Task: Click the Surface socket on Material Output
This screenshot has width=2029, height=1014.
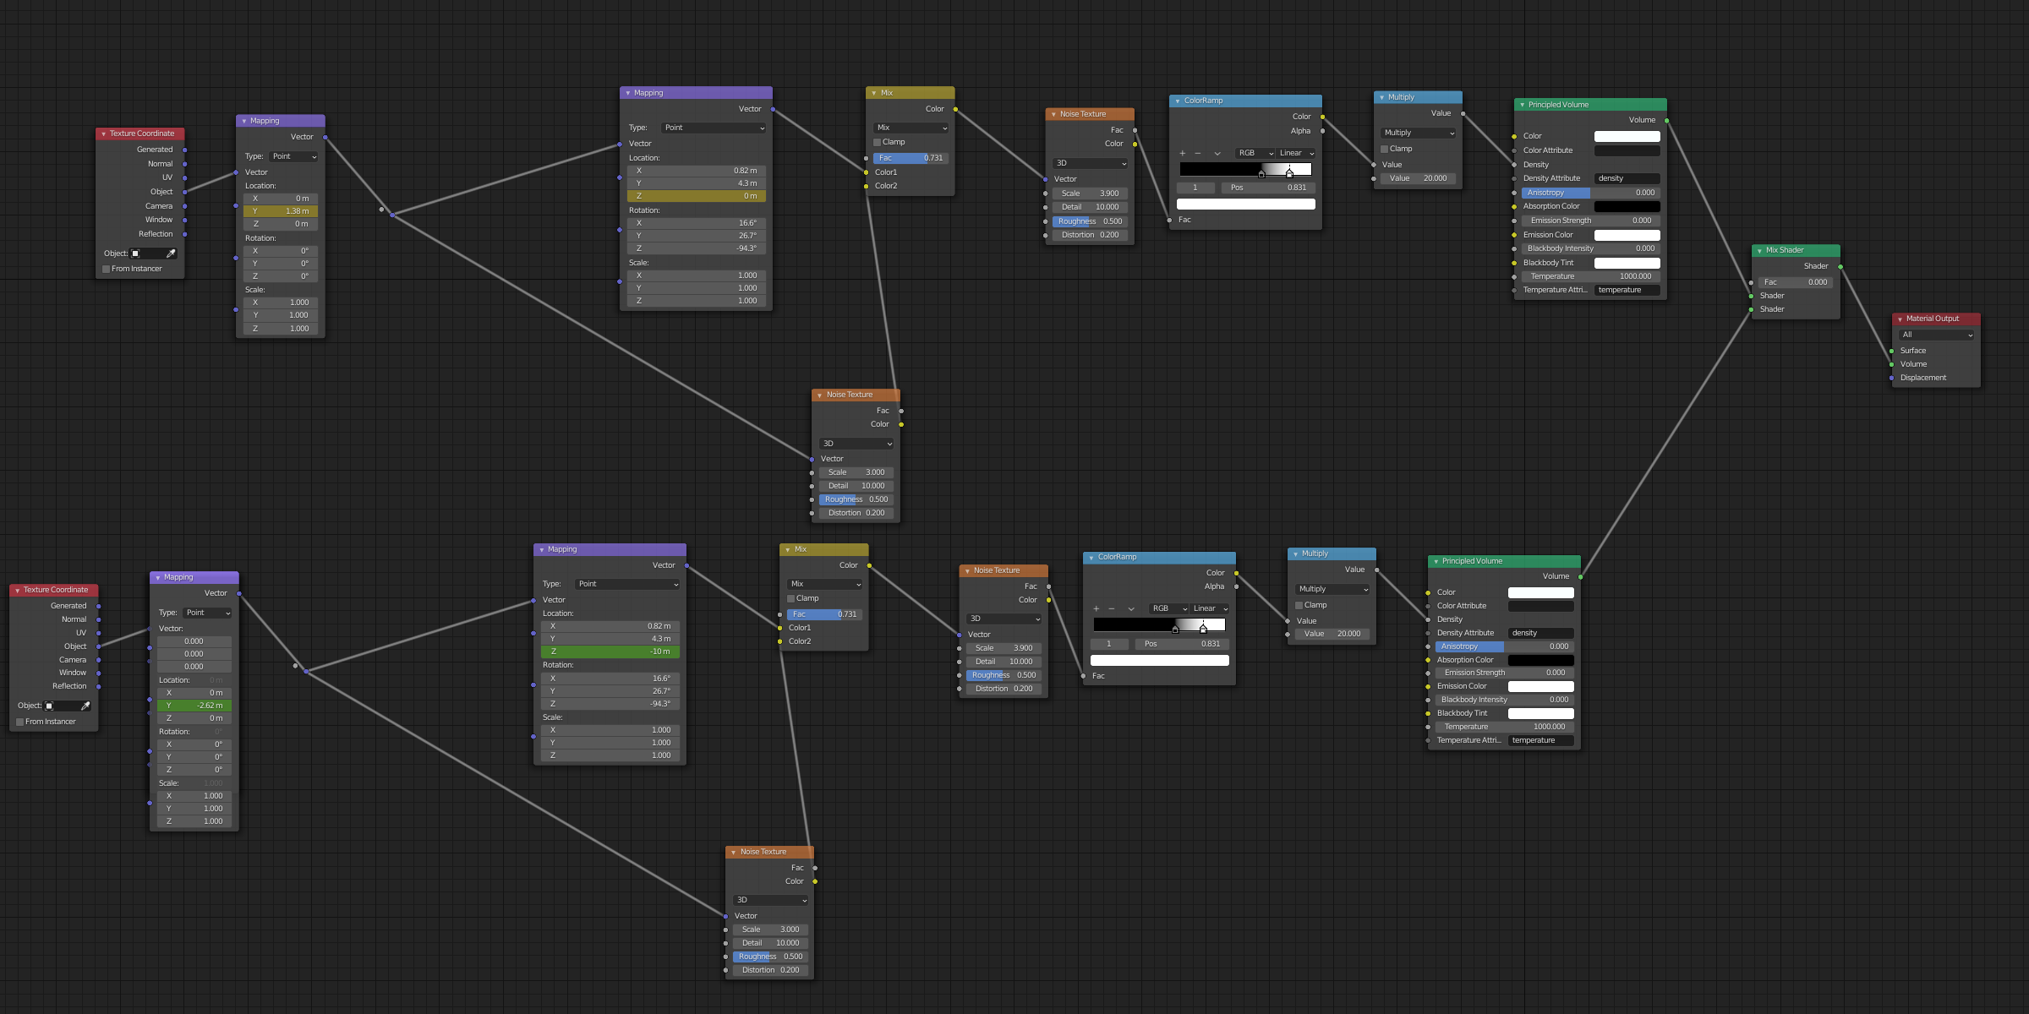Action: [1891, 351]
